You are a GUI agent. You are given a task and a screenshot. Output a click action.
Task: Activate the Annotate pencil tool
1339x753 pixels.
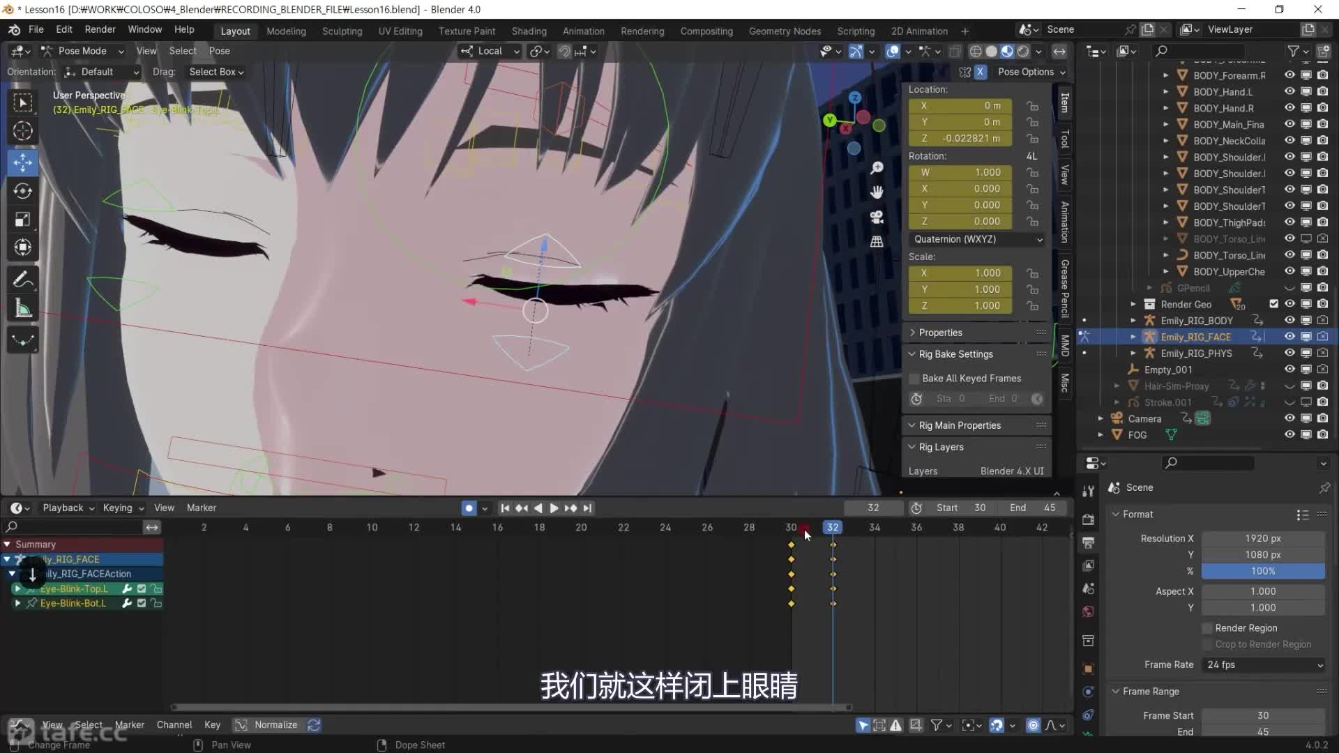(x=22, y=280)
